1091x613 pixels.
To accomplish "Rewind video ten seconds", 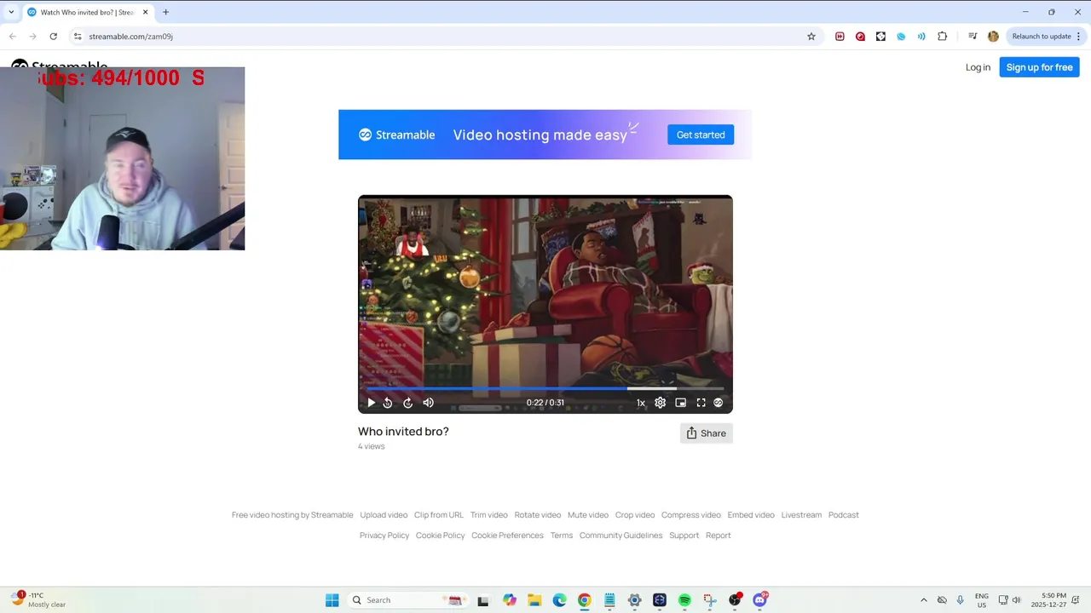I will click(x=388, y=403).
